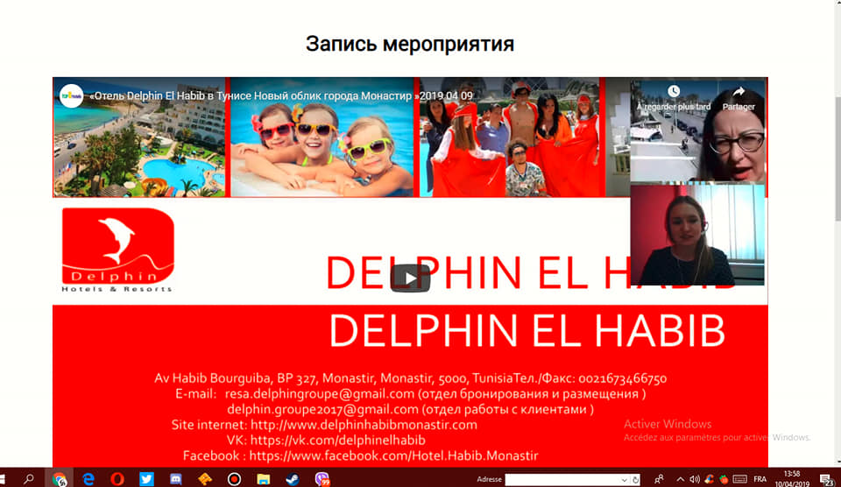Image resolution: width=841 pixels, height=487 pixels.
Task: Switch to Google Chrome in taskbar
Action: click(60, 479)
